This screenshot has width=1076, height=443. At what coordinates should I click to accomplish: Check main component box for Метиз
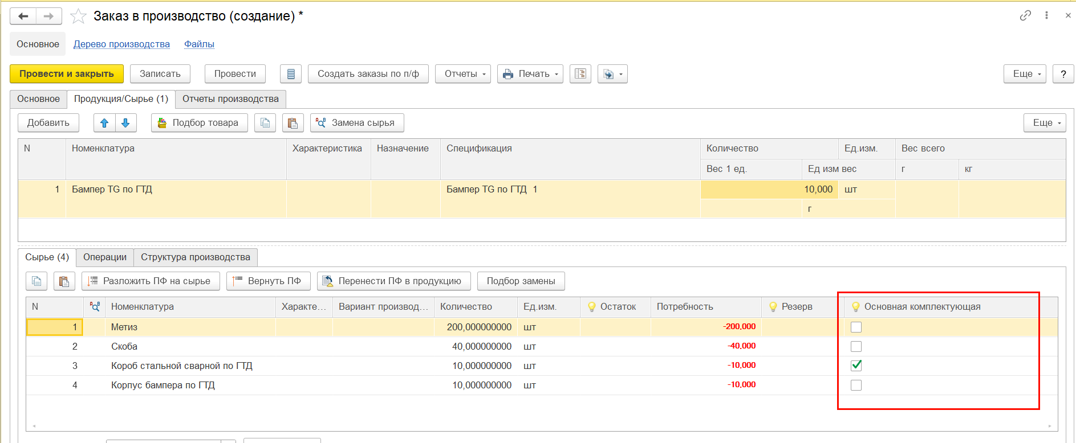(x=856, y=327)
